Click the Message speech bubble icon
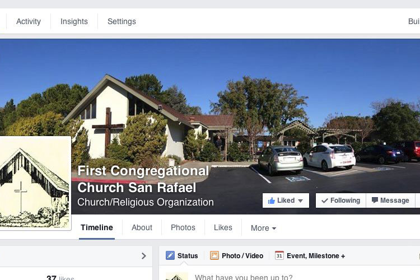The image size is (420, 280). point(375,200)
